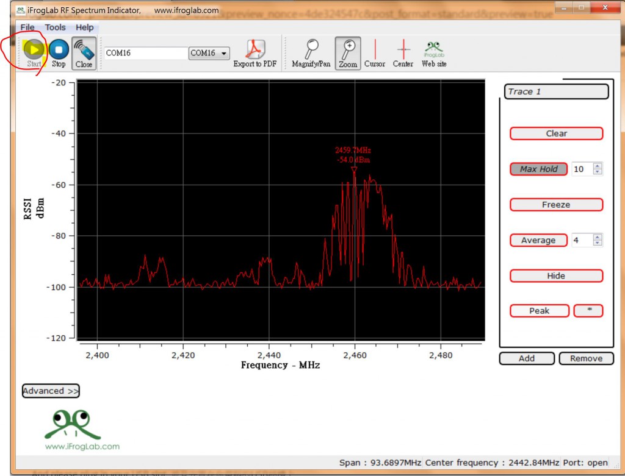Screen dimensions: 625x476
Task: Click the Center frequency 2442.84MHz status text
Action: 492,463
